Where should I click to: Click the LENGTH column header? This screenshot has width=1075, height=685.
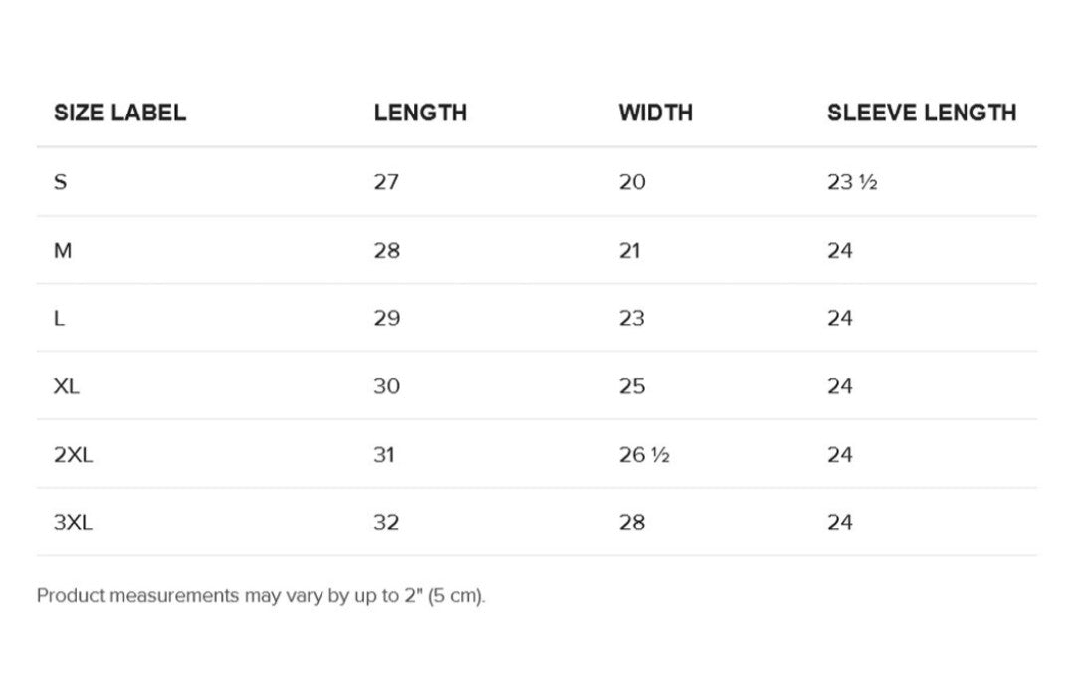(x=420, y=113)
